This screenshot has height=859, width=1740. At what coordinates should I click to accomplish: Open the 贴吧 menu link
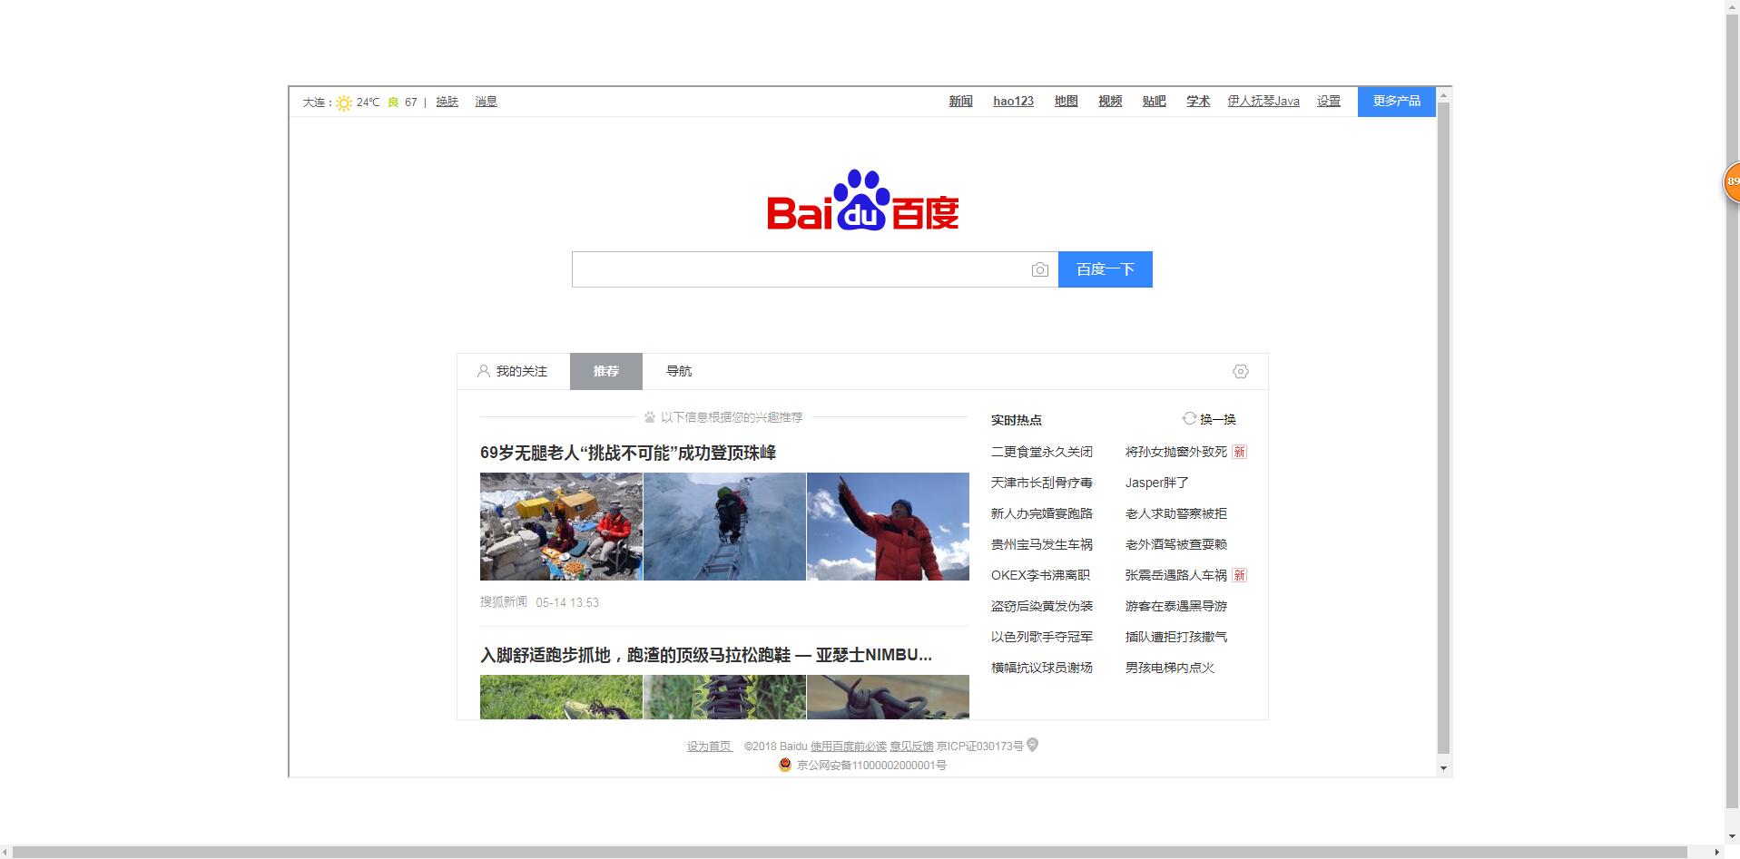(x=1153, y=101)
